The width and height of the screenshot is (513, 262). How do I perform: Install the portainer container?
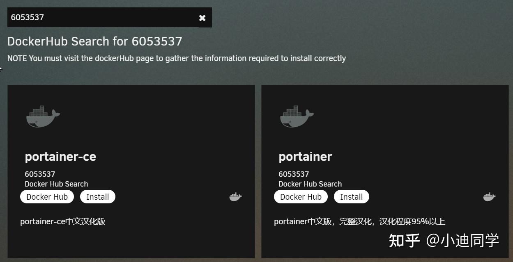[351, 196]
